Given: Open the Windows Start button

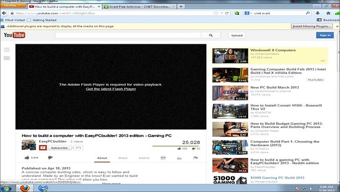Looking at the screenshot, I should pos(6,188).
